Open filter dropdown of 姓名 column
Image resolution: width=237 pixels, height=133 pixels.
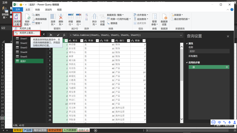tap(82, 41)
